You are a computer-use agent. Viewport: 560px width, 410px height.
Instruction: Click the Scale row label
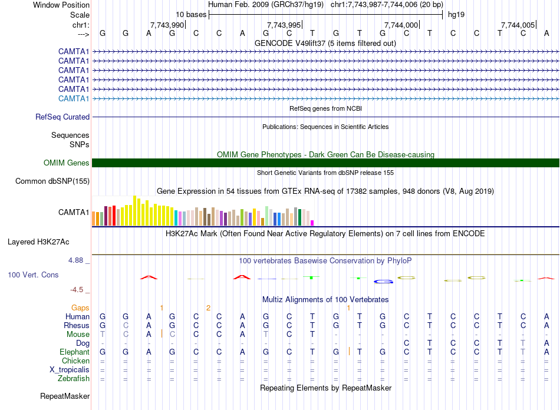coord(80,15)
